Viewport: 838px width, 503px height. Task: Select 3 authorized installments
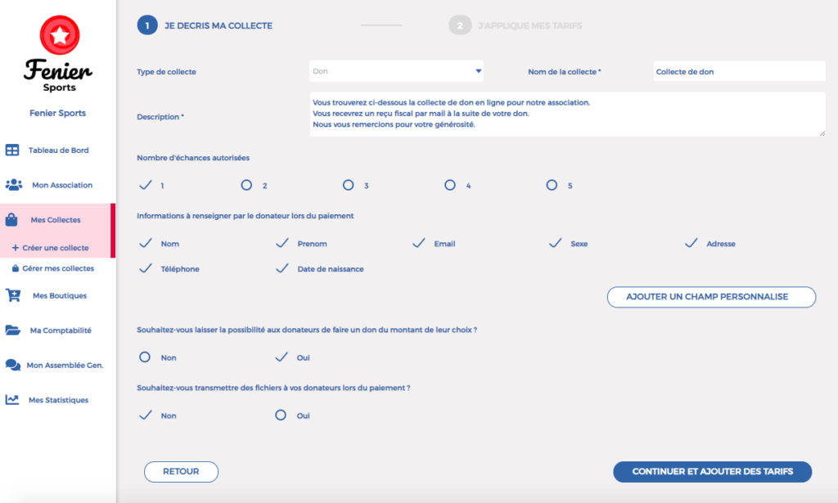(x=349, y=185)
